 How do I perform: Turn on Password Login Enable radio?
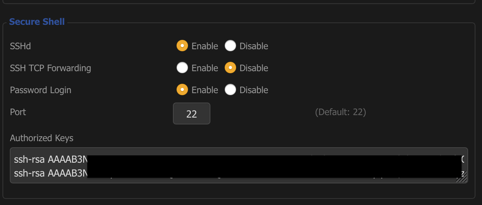pyautogui.click(x=182, y=90)
